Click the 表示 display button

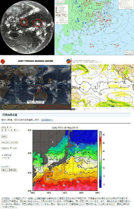tap(4, 137)
